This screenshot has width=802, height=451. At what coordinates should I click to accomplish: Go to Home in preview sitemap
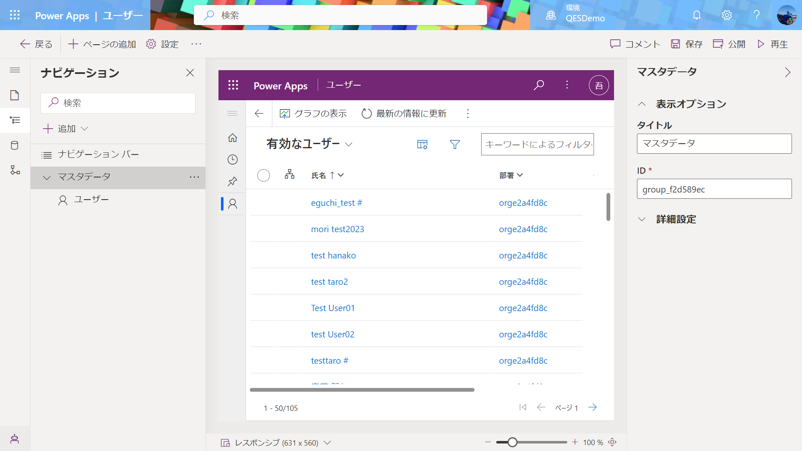tap(233, 138)
